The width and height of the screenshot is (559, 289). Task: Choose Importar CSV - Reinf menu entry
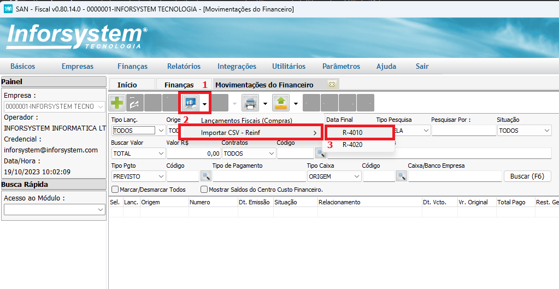(251, 133)
